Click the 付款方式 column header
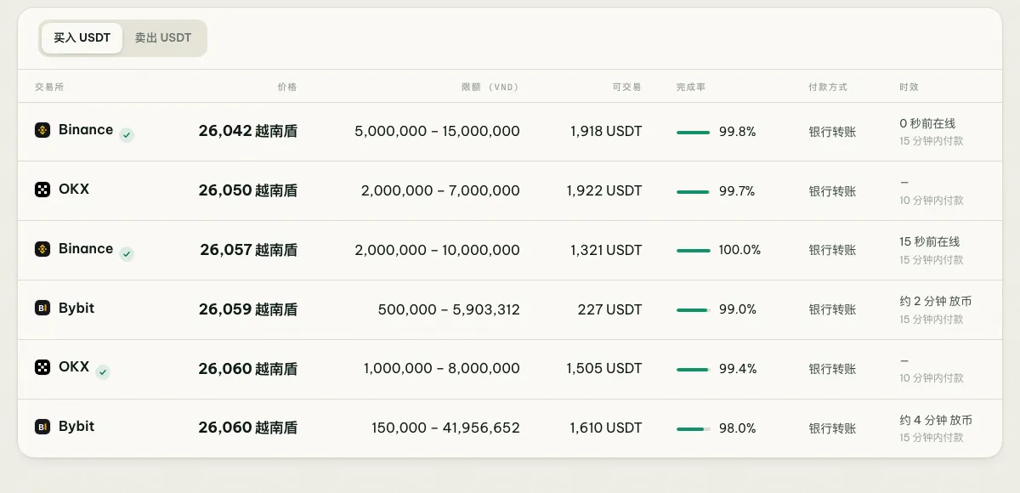Image resolution: width=1020 pixels, height=493 pixels. pyautogui.click(x=828, y=87)
